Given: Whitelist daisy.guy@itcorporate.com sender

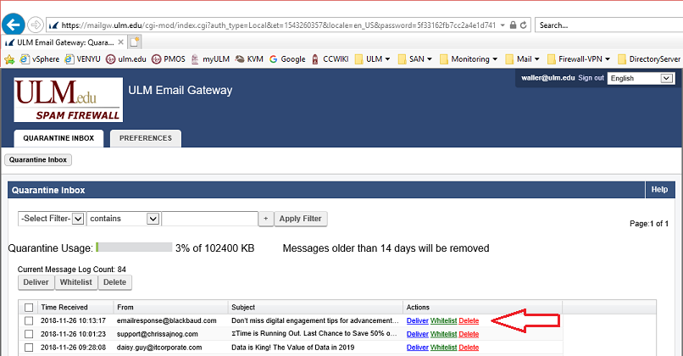Looking at the screenshot, I should (x=443, y=348).
